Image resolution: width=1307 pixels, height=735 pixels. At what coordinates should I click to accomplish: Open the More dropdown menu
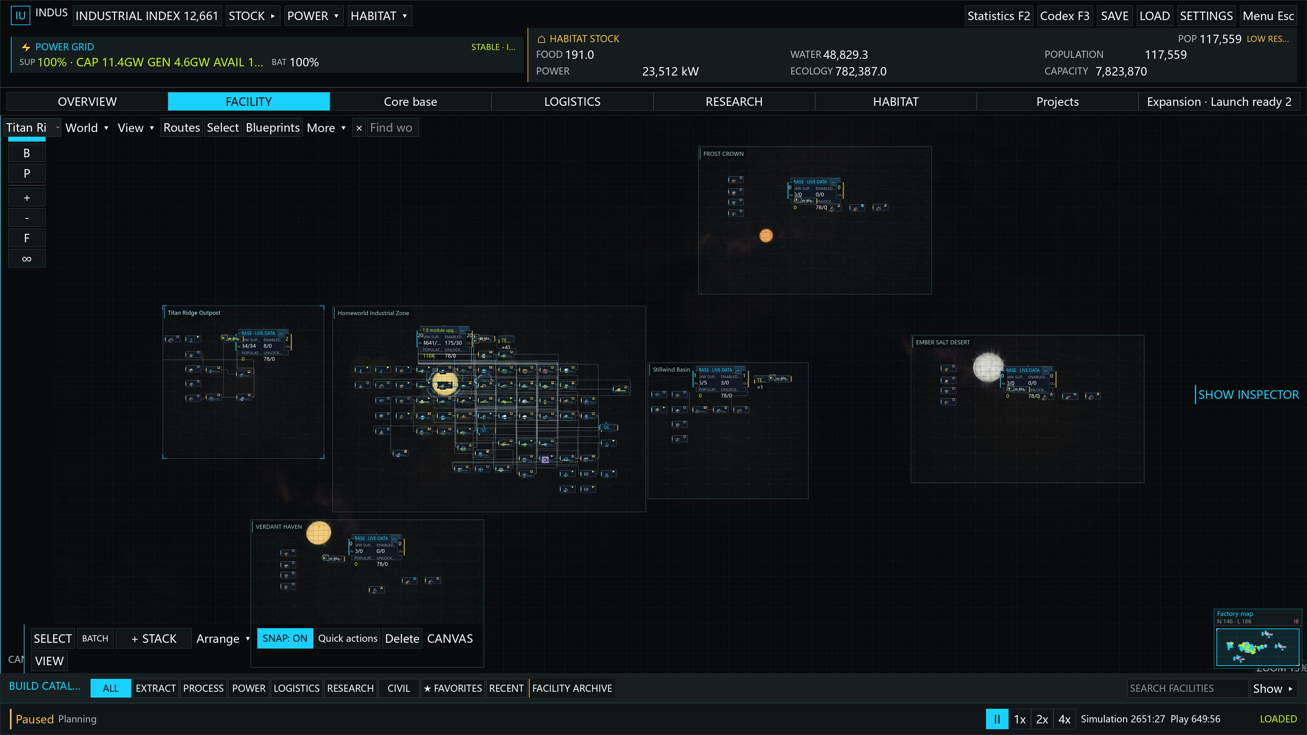click(x=326, y=128)
